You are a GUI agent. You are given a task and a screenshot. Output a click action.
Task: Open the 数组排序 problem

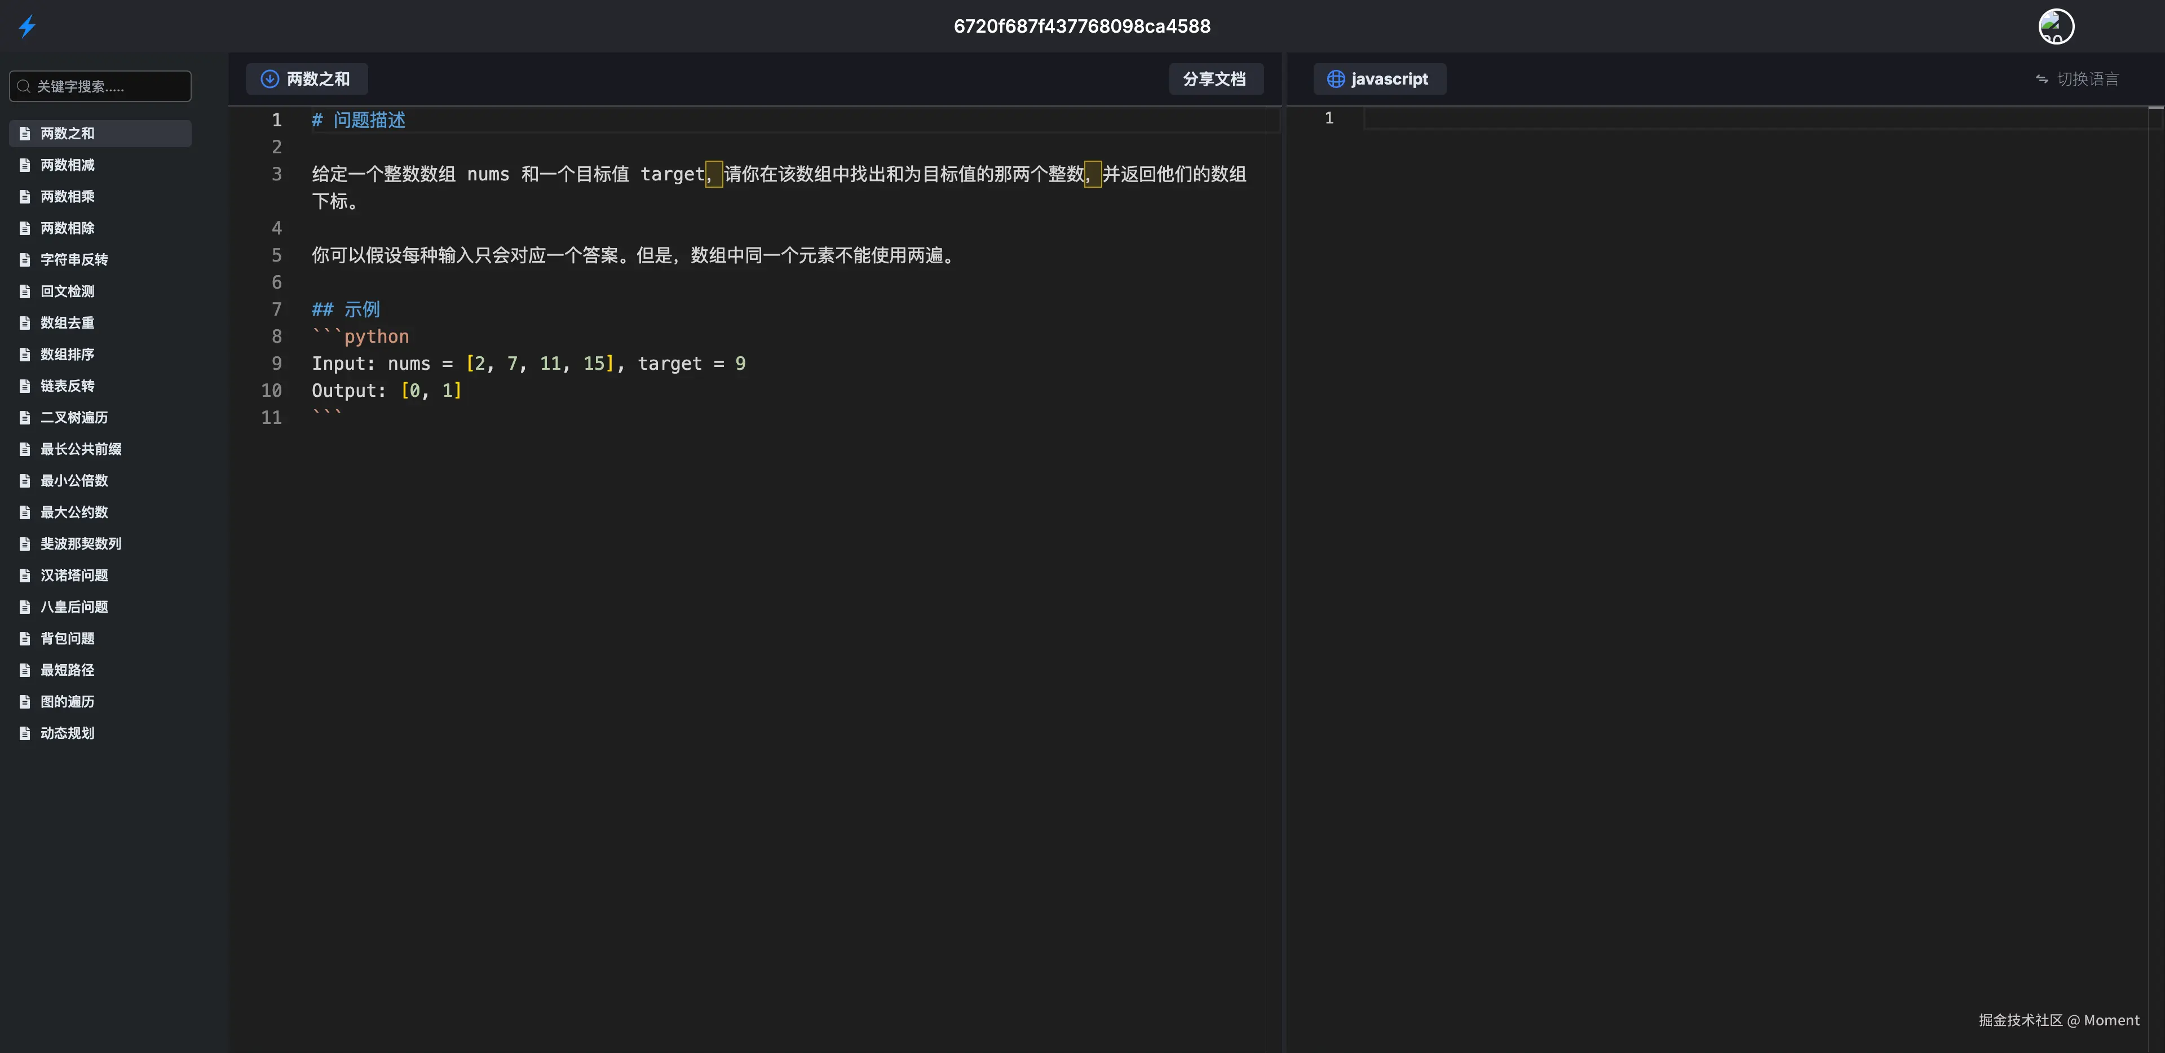pos(100,355)
